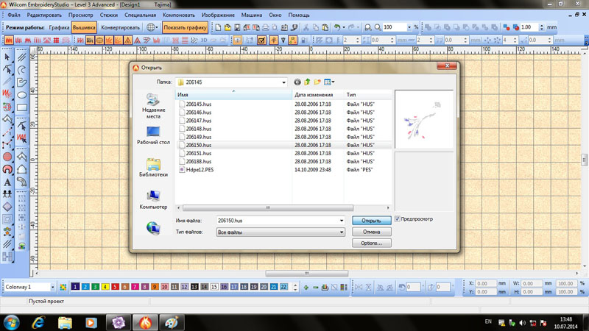Screen dimensions: 589x331
Task: Expand the Colorway 1 dropdown
Action: [52, 287]
